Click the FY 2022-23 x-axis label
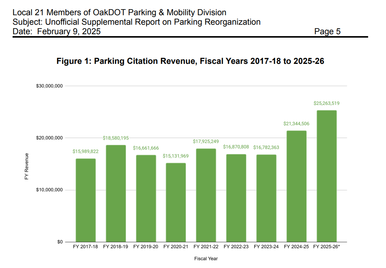 tap(236, 247)
